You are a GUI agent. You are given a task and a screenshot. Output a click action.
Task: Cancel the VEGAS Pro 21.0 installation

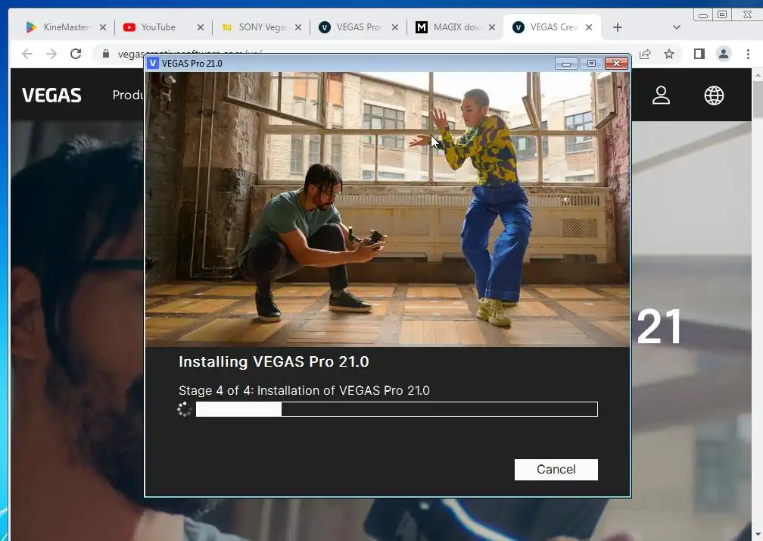[556, 470]
